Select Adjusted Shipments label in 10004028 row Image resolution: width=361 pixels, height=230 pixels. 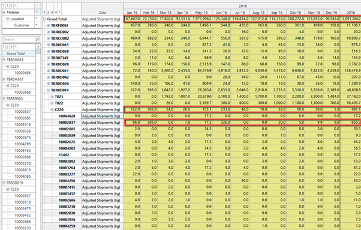pyautogui.click(x=103, y=116)
